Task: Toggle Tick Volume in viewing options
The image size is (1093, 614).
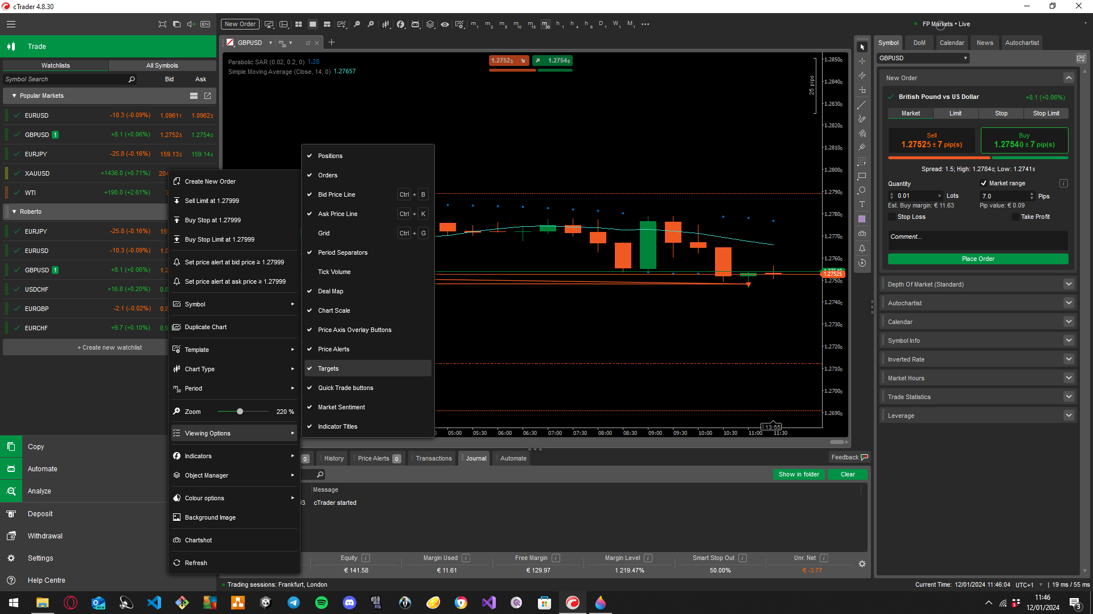Action: click(334, 272)
